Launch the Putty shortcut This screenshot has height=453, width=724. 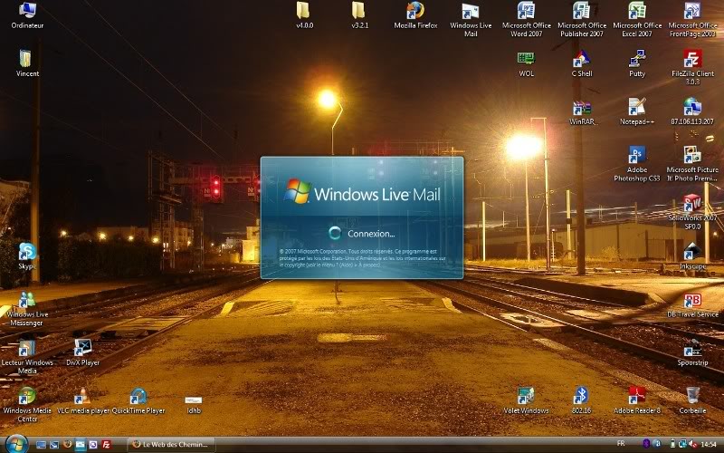(637, 63)
